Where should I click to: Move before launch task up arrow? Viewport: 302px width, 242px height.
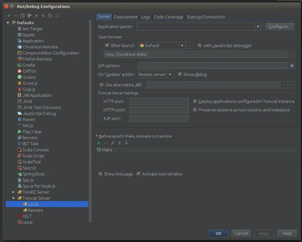pos(120,143)
